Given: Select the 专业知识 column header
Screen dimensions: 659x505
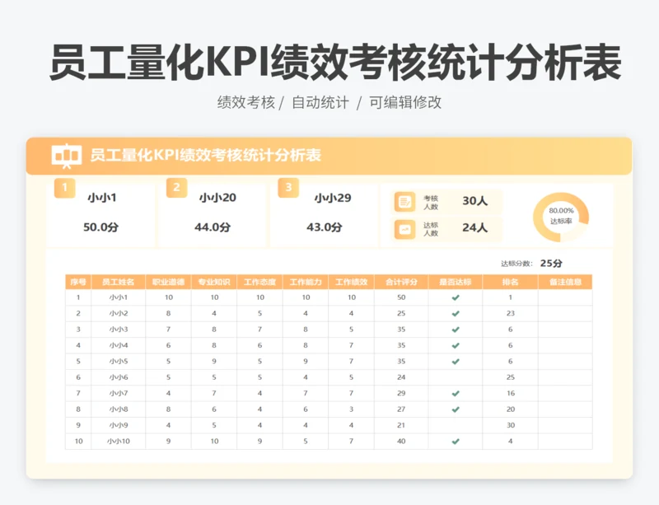Looking at the screenshot, I should (214, 282).
